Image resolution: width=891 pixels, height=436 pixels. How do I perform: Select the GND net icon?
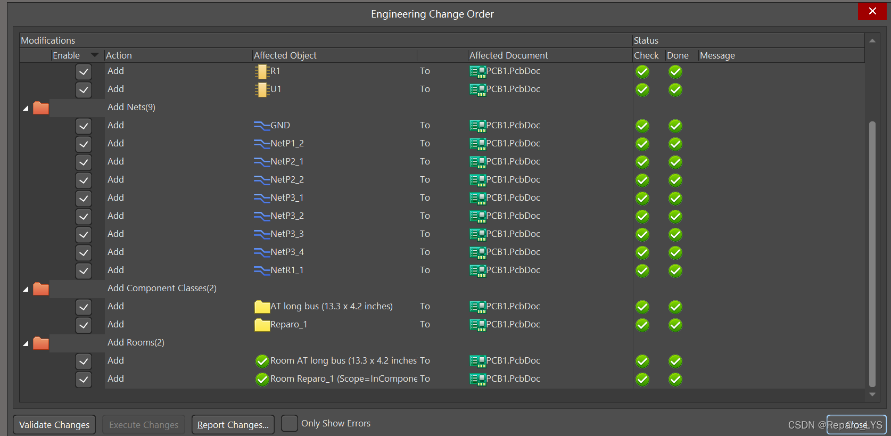click(x=261, y=126)
